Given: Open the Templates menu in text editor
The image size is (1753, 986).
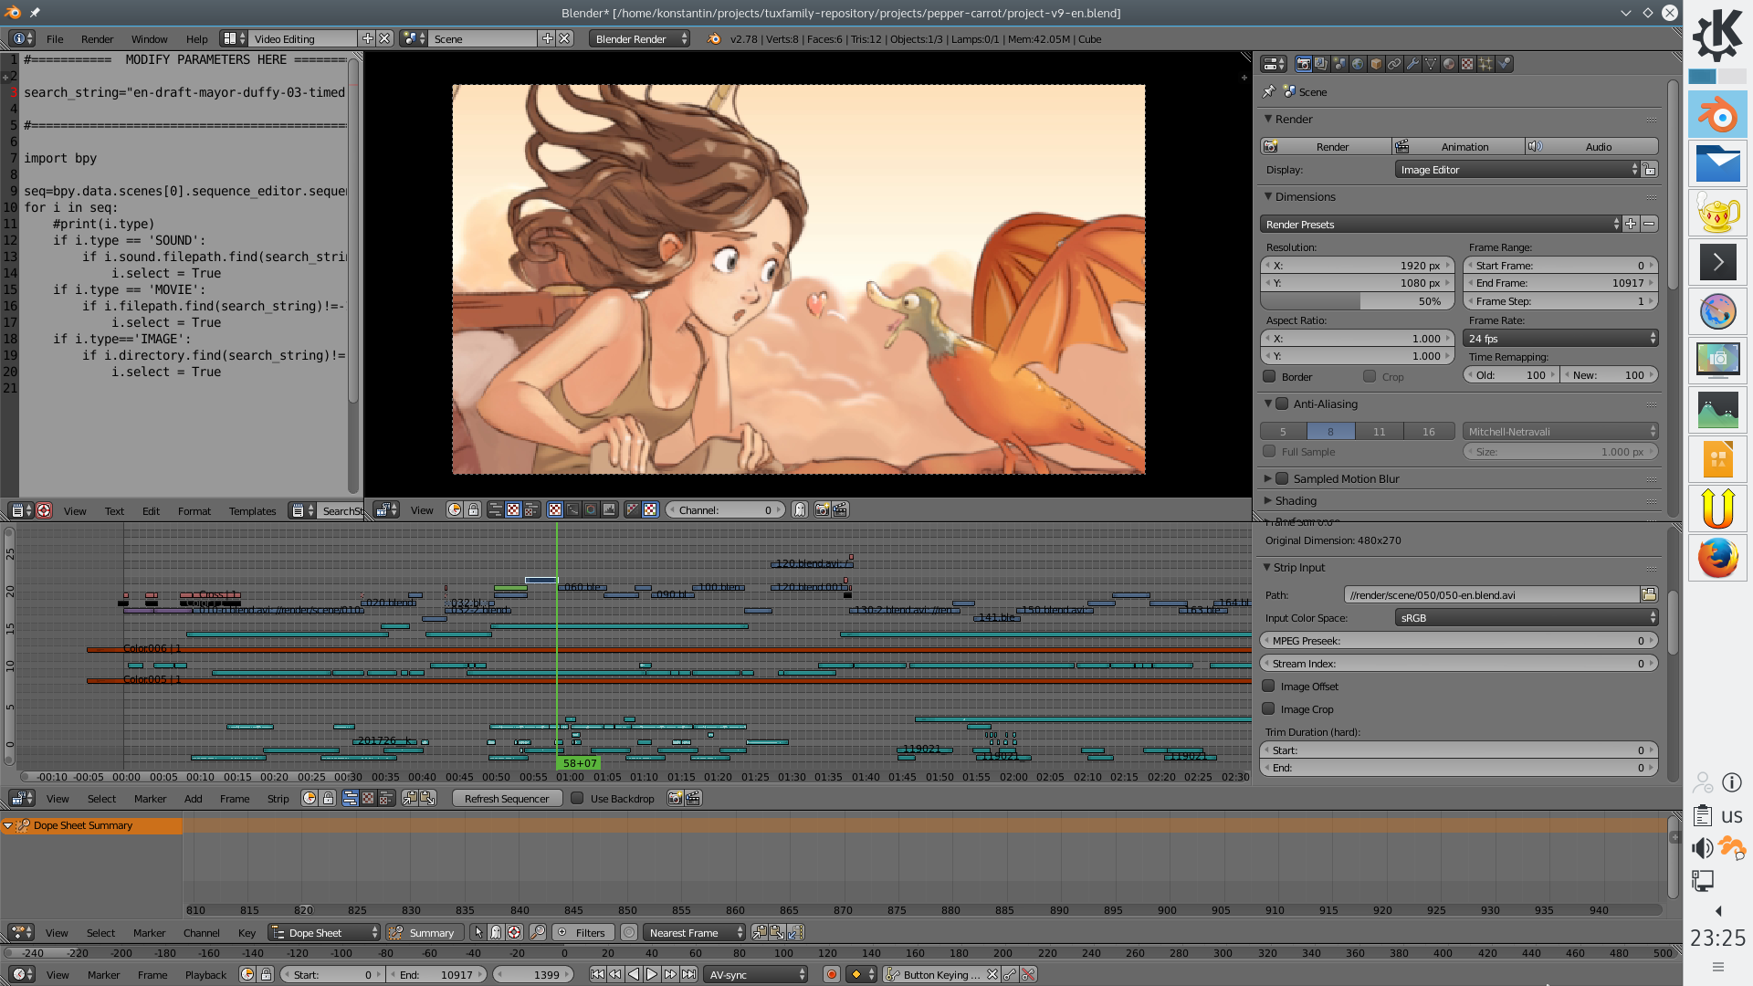Looking at the screenshot, I should [x=252, y=510].
